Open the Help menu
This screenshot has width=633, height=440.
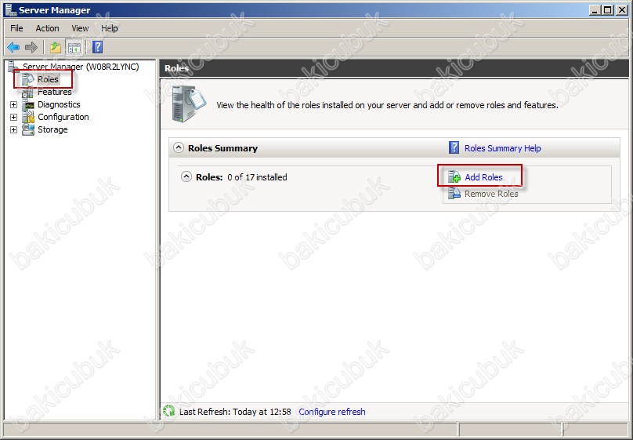110,28
